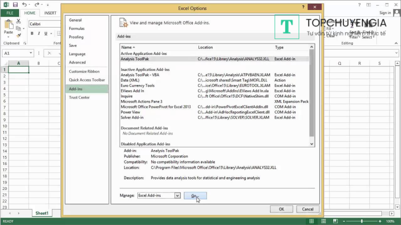Click the Help question mark in Excel Options

(303, 8)
